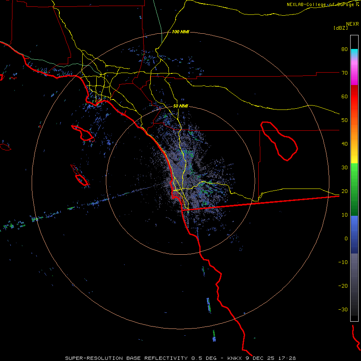This screenshot has width=361, height=361.
Task: Click the 80 value on the dBZ scale
Action: pyautogui.click(x=345, y=49)
